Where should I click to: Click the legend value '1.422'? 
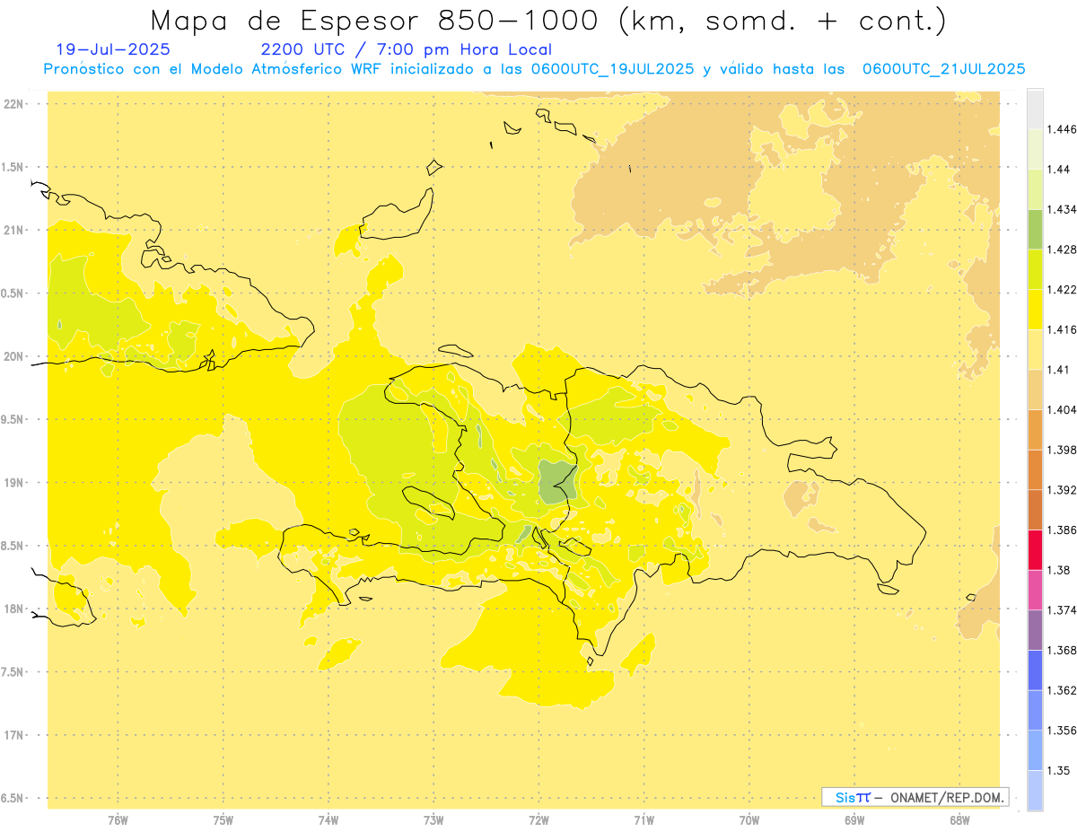point(1062,290)
